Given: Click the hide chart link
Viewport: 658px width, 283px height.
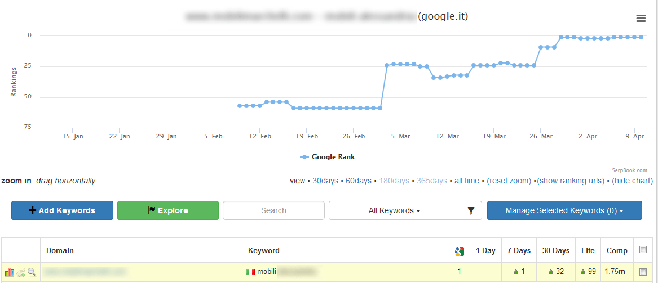Looking at the screenshot, I should [x=633, y=181].
